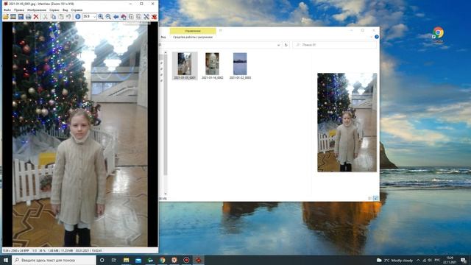Viewport: 471px width, 265px height.
Task: Click the keyboard language indicator in system tray
Action: [437, 260]
